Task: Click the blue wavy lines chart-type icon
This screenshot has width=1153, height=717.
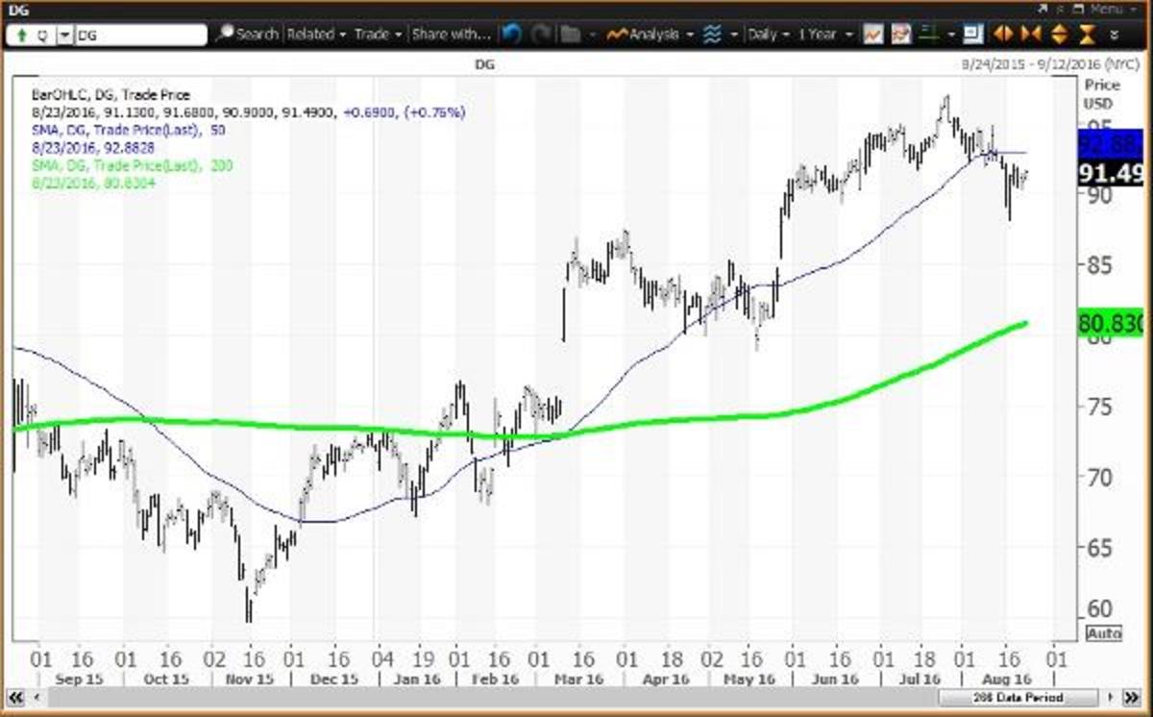Action: (712, 34)
